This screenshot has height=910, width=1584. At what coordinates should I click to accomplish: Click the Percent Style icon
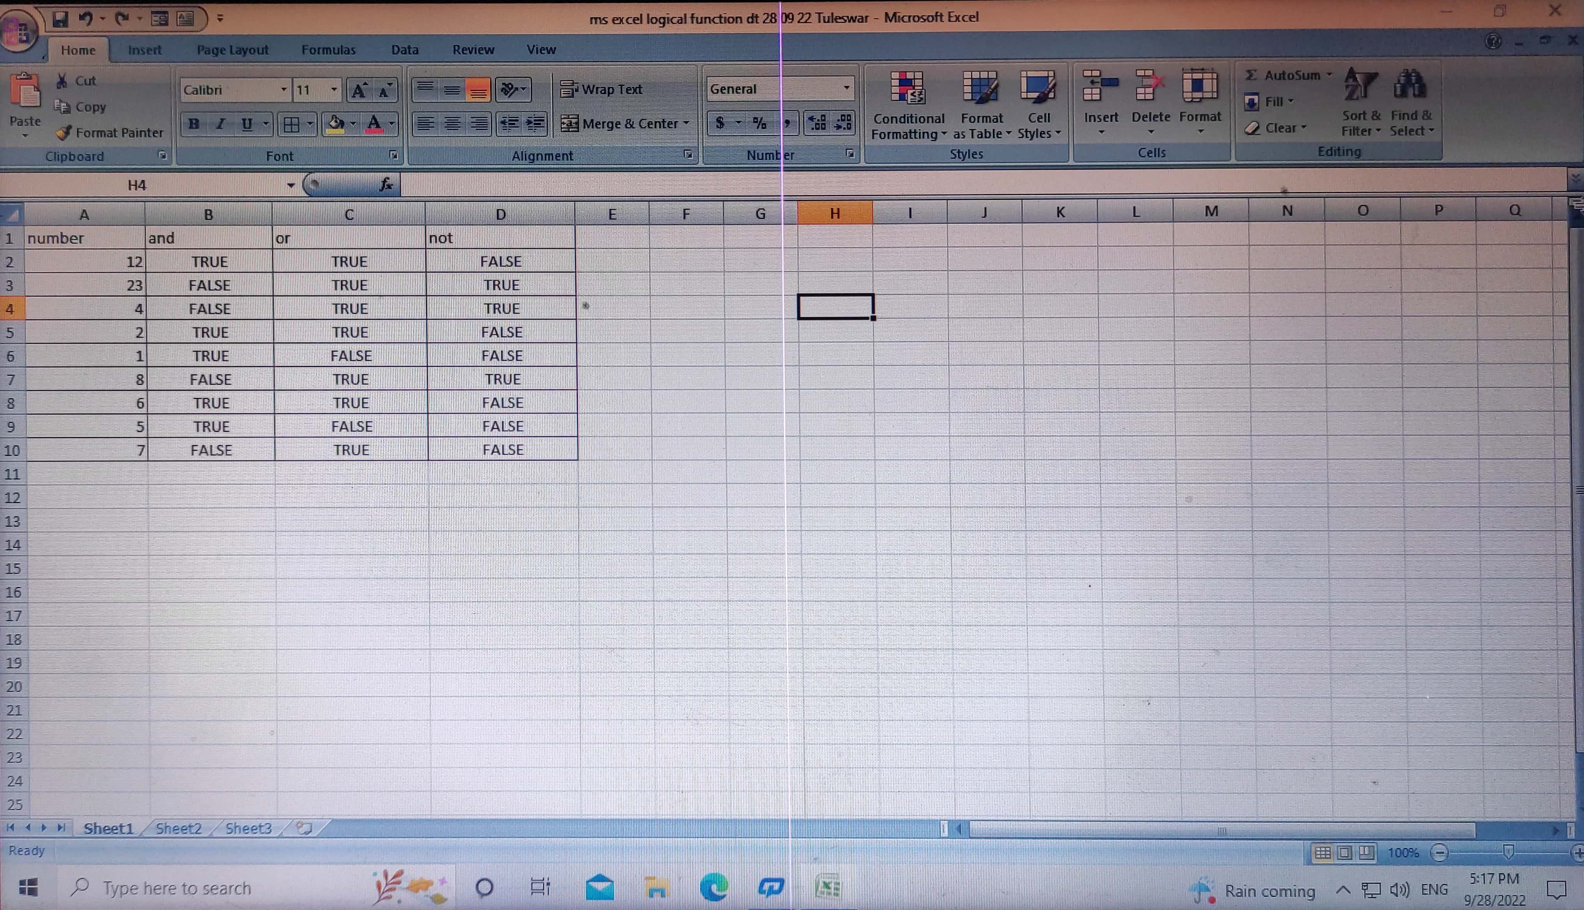tap(759, 123)
